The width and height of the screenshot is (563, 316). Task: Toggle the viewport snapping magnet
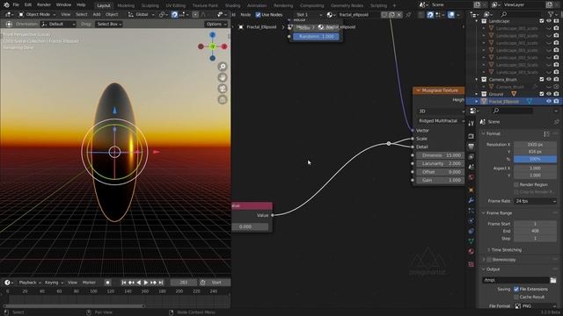coord(174,15)
